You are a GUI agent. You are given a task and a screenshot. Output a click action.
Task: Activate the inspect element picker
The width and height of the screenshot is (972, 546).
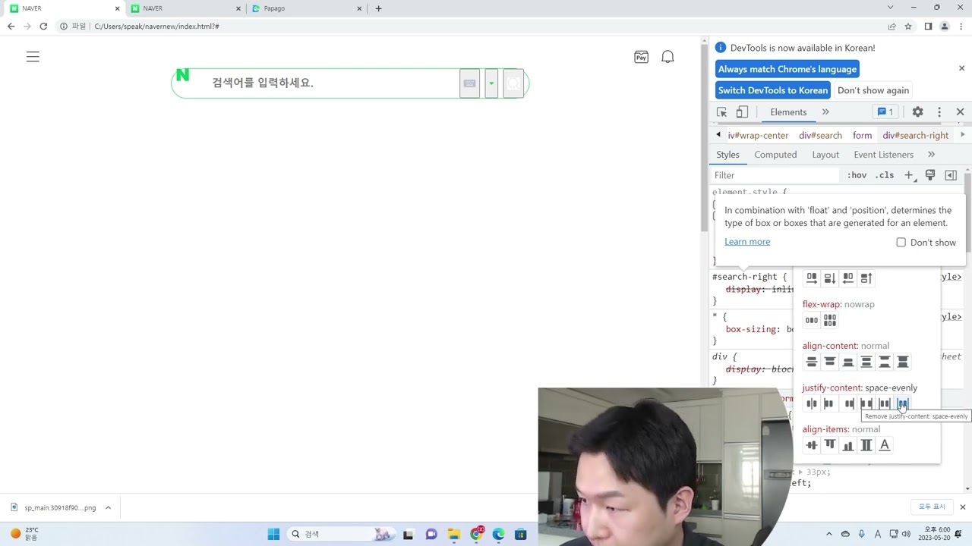722,112
